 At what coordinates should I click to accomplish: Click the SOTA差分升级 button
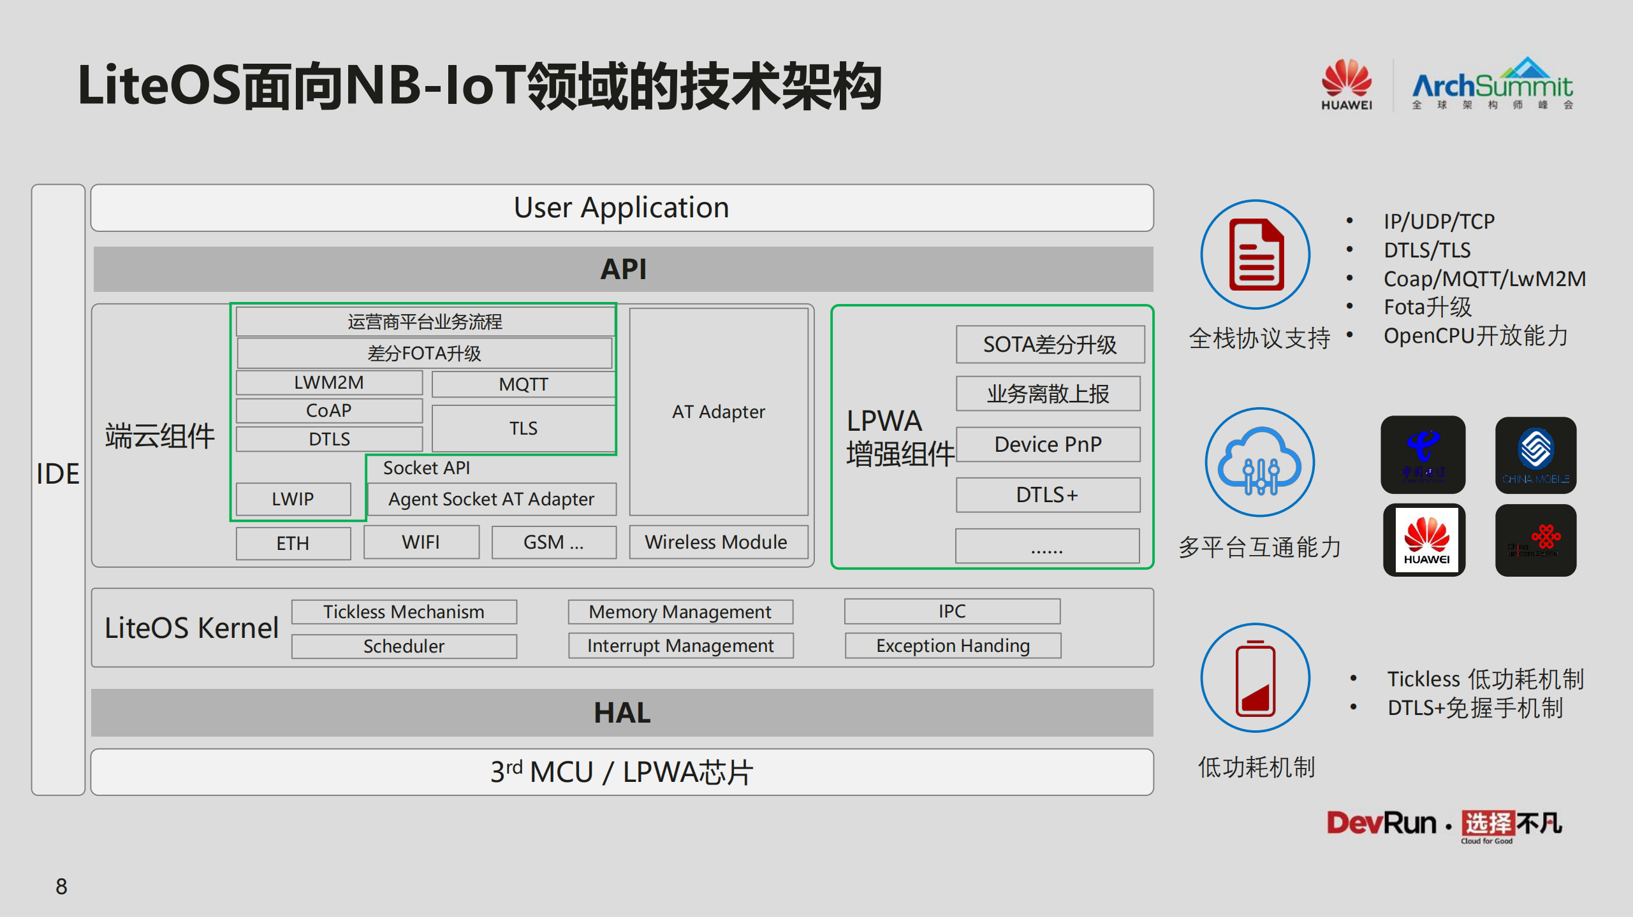coord(1050,344)
